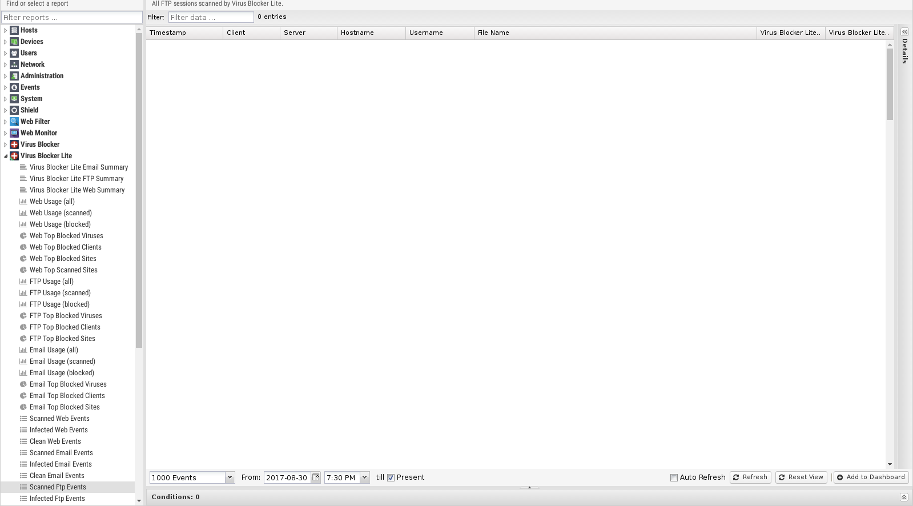The image size is (913, 506).
Task: Click the report tree vertical scrollbar
Action: click(139, 188)
